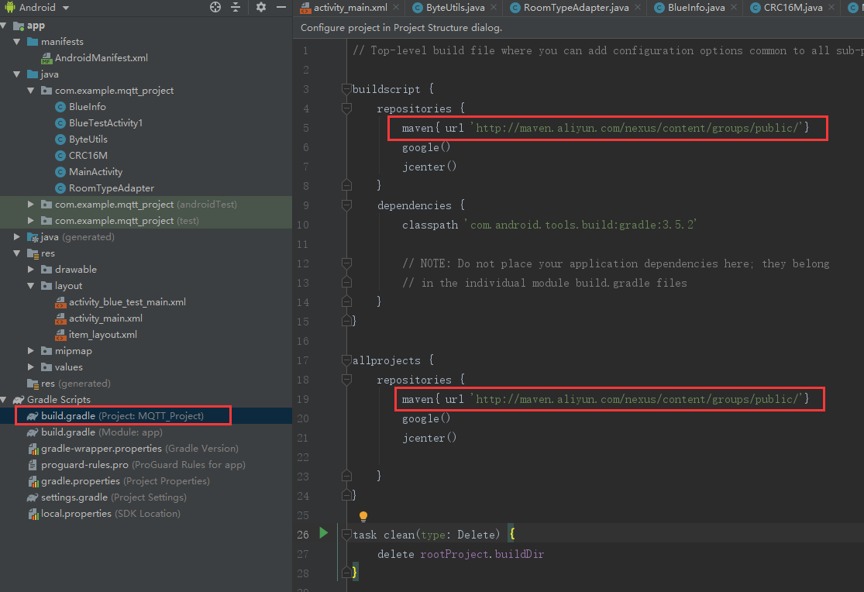
Task: Close the ByteUtils.java tab
Action: (493, 8)
